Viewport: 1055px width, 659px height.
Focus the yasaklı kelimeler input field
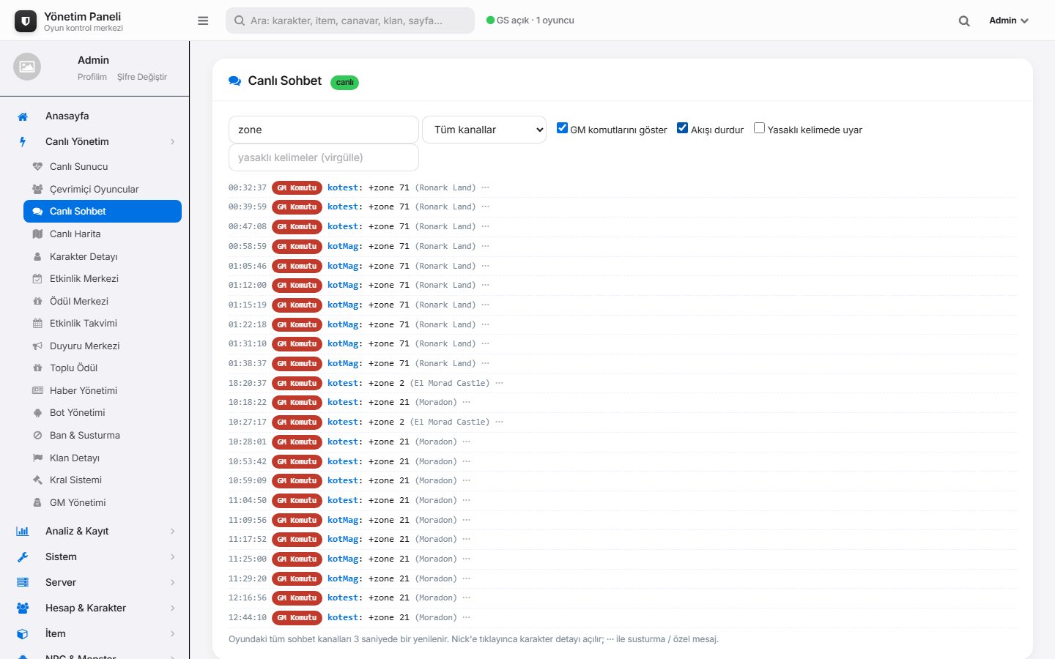[x=324, y=157]
